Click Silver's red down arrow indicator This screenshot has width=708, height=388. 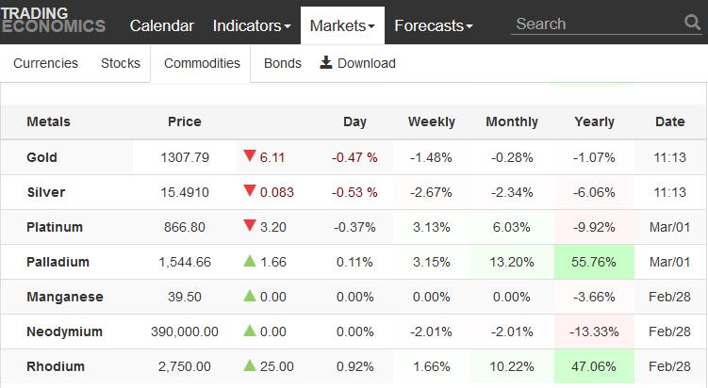(250, 190)
